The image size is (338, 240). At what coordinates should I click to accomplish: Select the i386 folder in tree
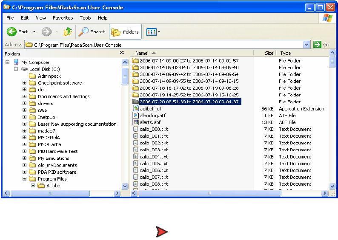[42, 110]
